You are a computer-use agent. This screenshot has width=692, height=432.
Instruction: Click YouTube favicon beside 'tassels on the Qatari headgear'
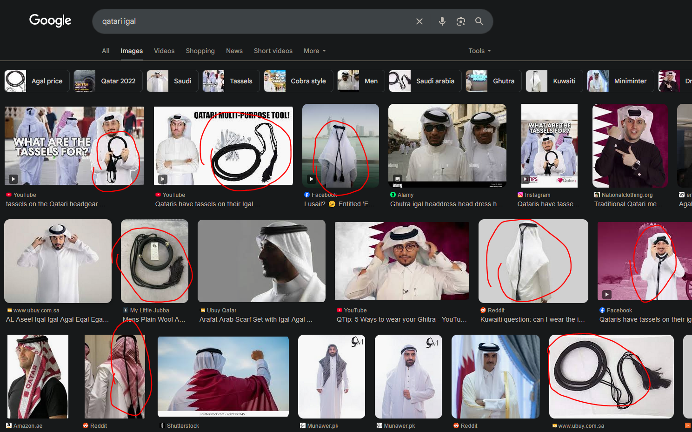9,195
